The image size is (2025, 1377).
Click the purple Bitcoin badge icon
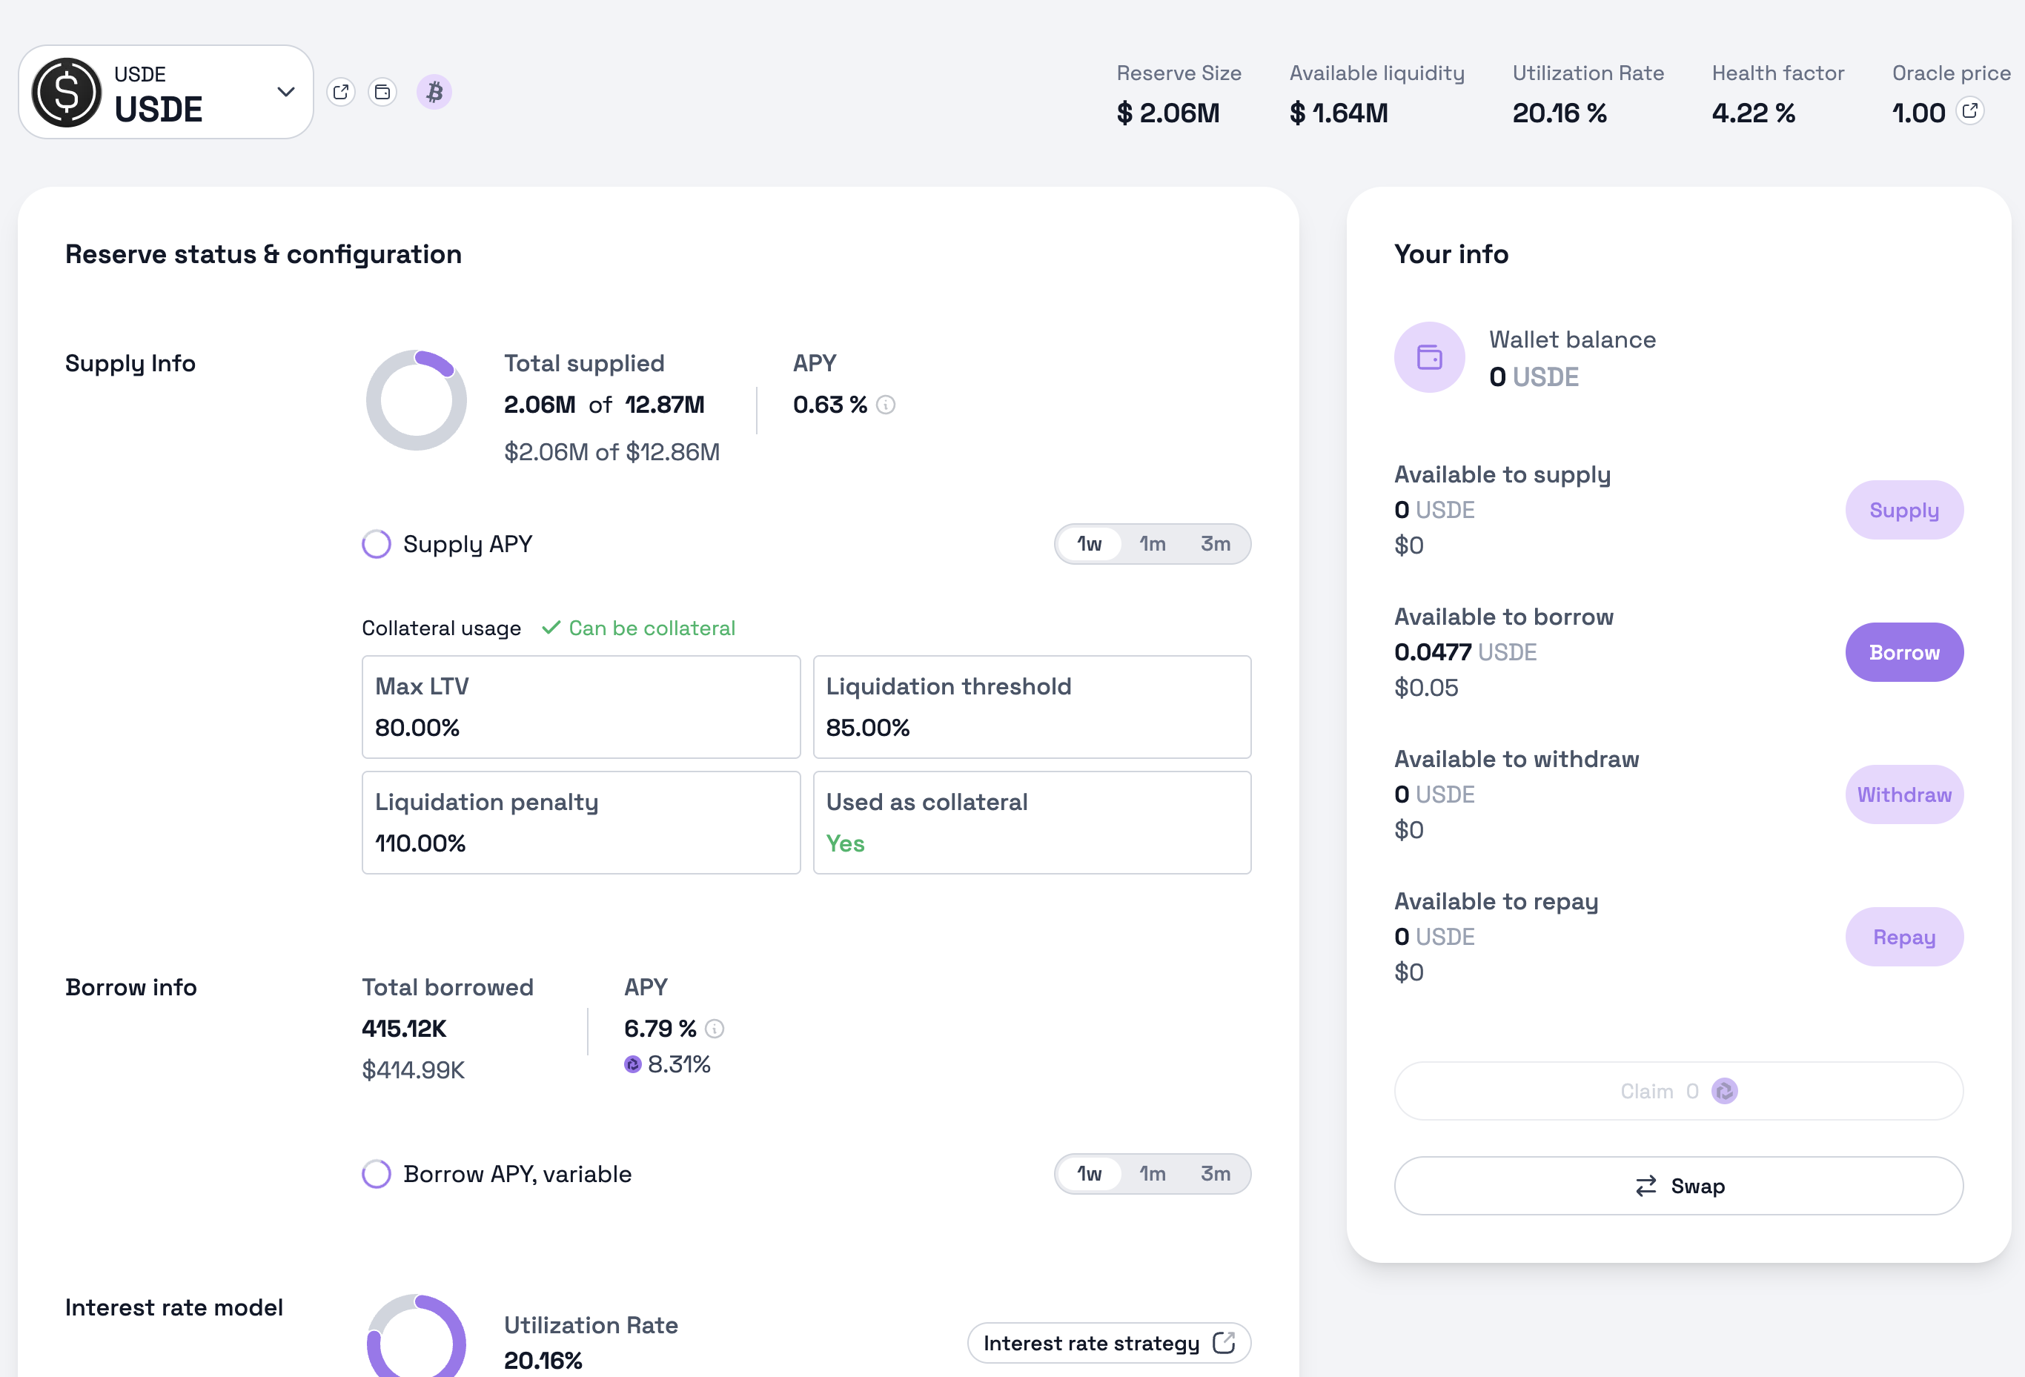point(434,91)
